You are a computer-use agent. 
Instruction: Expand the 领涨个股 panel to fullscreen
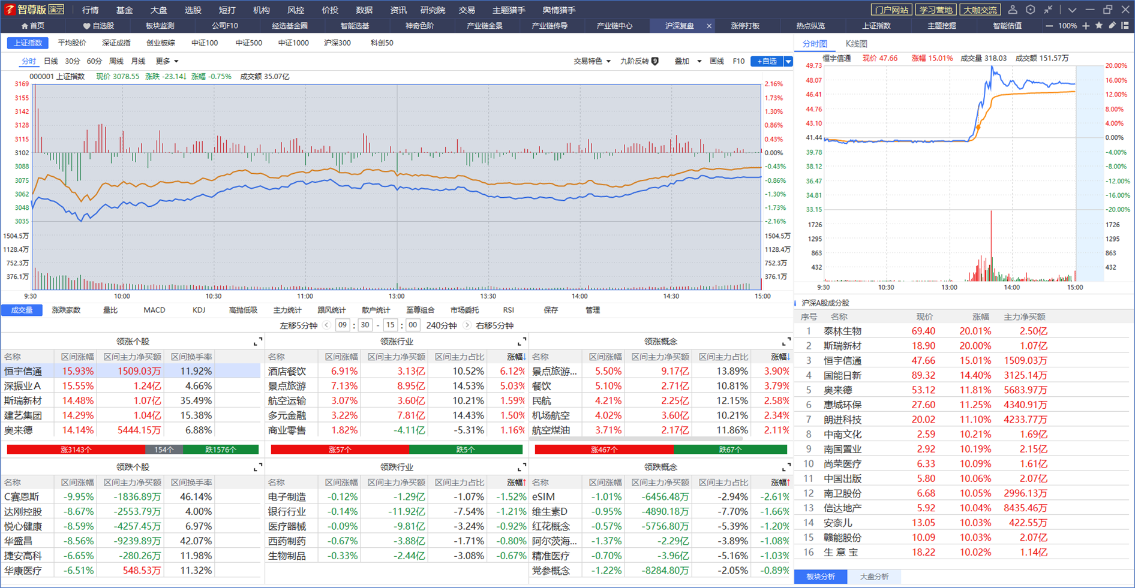[258, 342]
